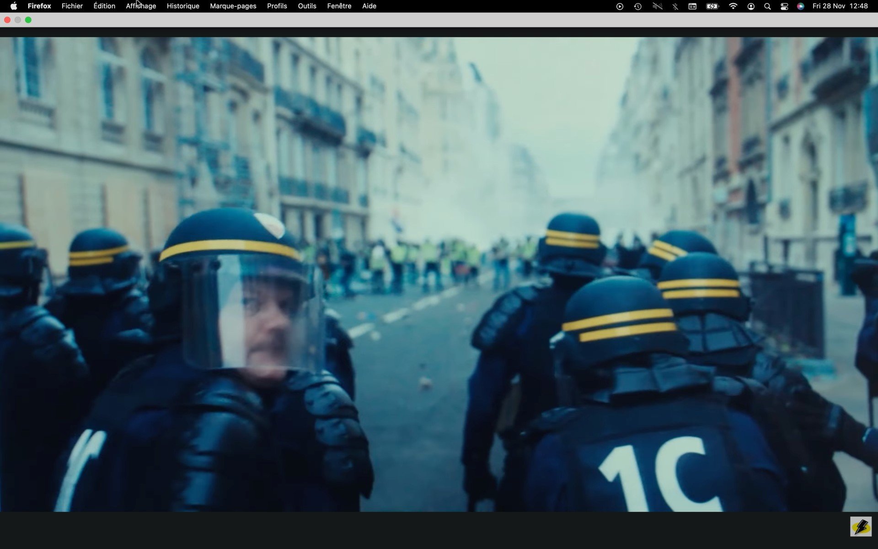Open Spotlight search magnifier

767,6
